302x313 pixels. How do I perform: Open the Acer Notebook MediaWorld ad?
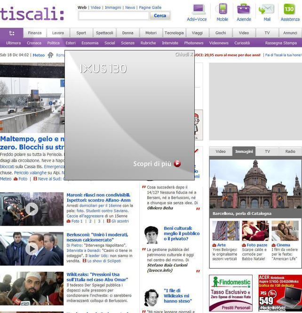point(280,293)
